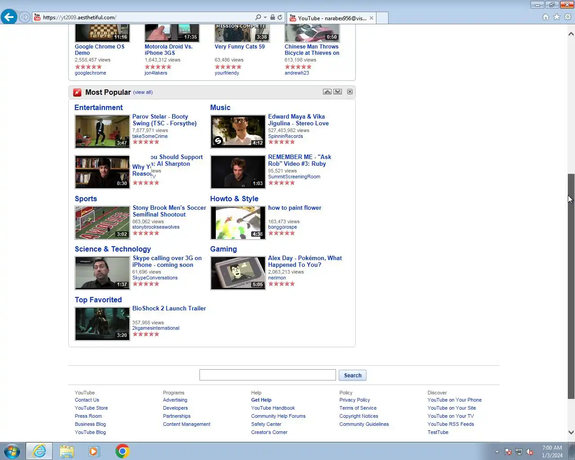Open the Windows Start button
The height and width of the screenshot is (460, 575).
(x=12, y=451)
